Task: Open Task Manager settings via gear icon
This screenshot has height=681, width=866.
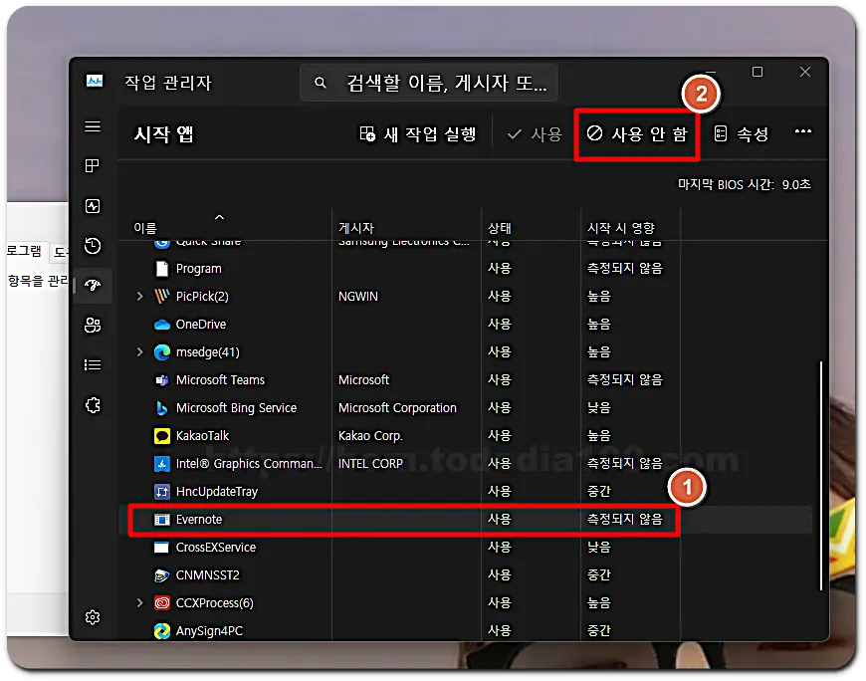Action: tap(93, 617)
